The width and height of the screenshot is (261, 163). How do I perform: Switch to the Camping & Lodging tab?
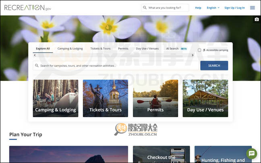(70, 49)
